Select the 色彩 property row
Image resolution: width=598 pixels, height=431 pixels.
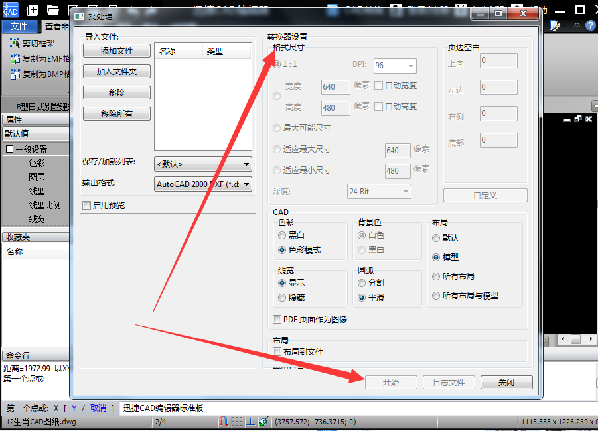click(37, 163)
